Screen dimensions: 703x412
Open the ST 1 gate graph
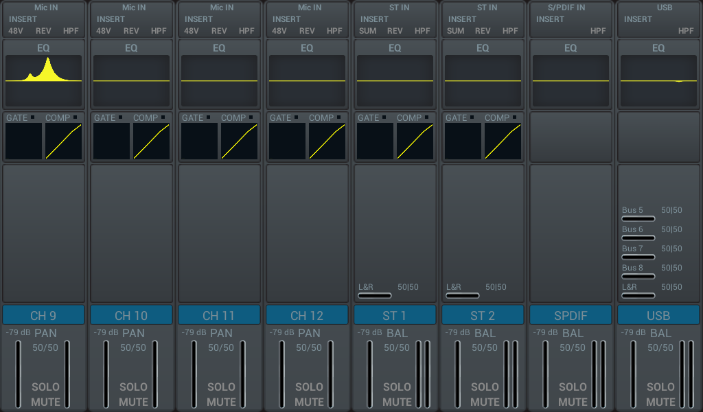(376, 141)
